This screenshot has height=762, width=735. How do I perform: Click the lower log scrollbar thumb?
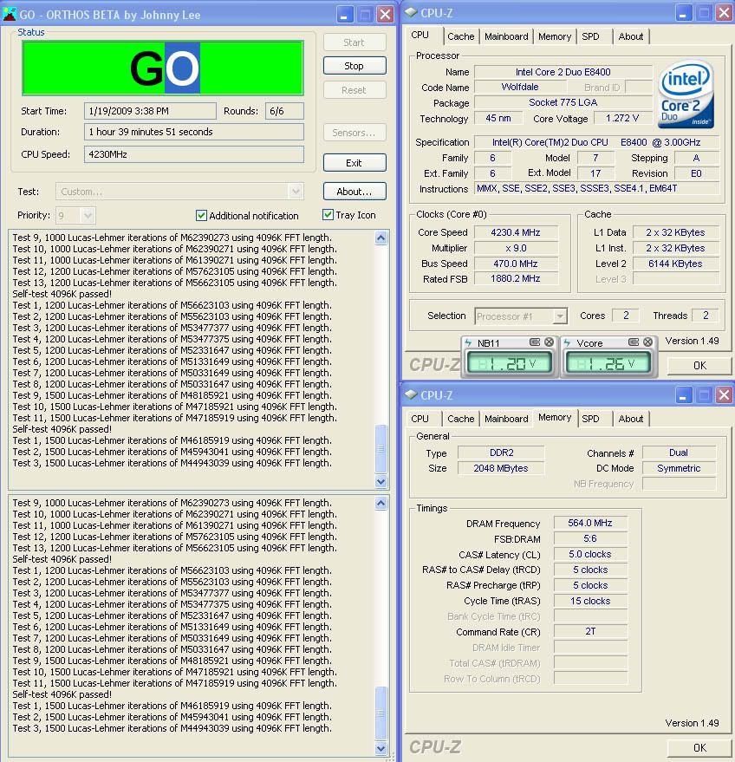(x=381, y=713)
